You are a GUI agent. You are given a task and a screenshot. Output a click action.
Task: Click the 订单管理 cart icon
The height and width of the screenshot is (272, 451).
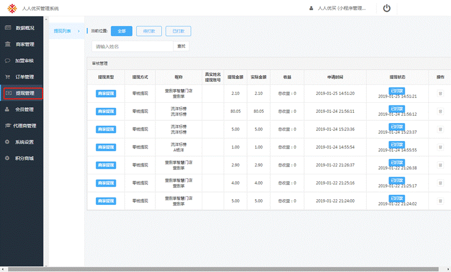pos(7,77)
